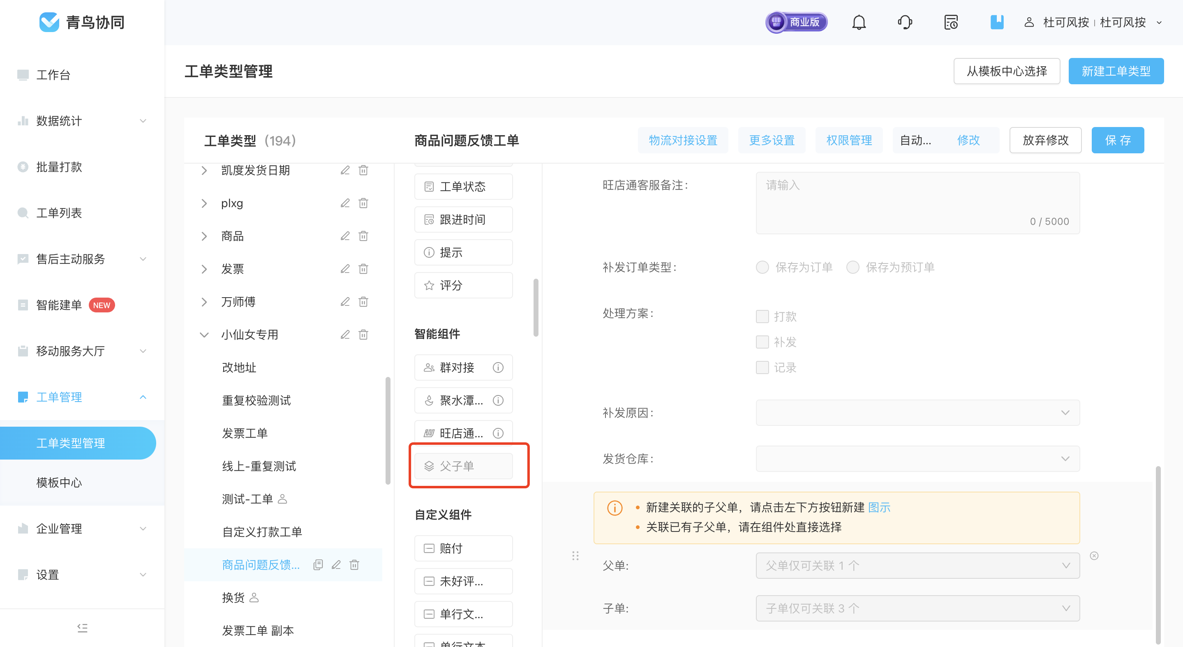Click 从模板中心选择 button
The image size is (1183, 647).
1007,71
